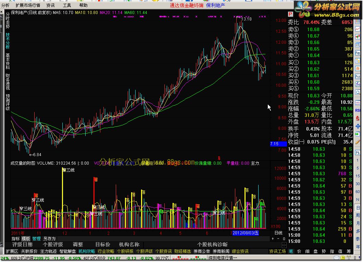Click the Fs time-share period icon

click(358, 153)
